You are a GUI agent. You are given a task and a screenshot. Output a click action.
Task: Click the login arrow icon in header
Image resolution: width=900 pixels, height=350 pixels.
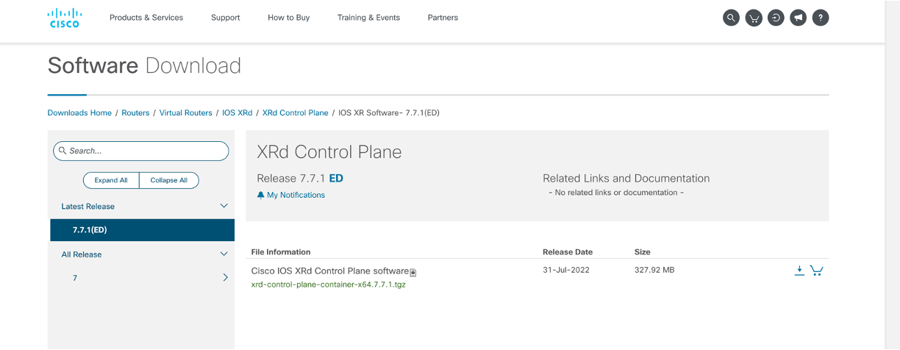pyautogui.click(x=776, y=18)
